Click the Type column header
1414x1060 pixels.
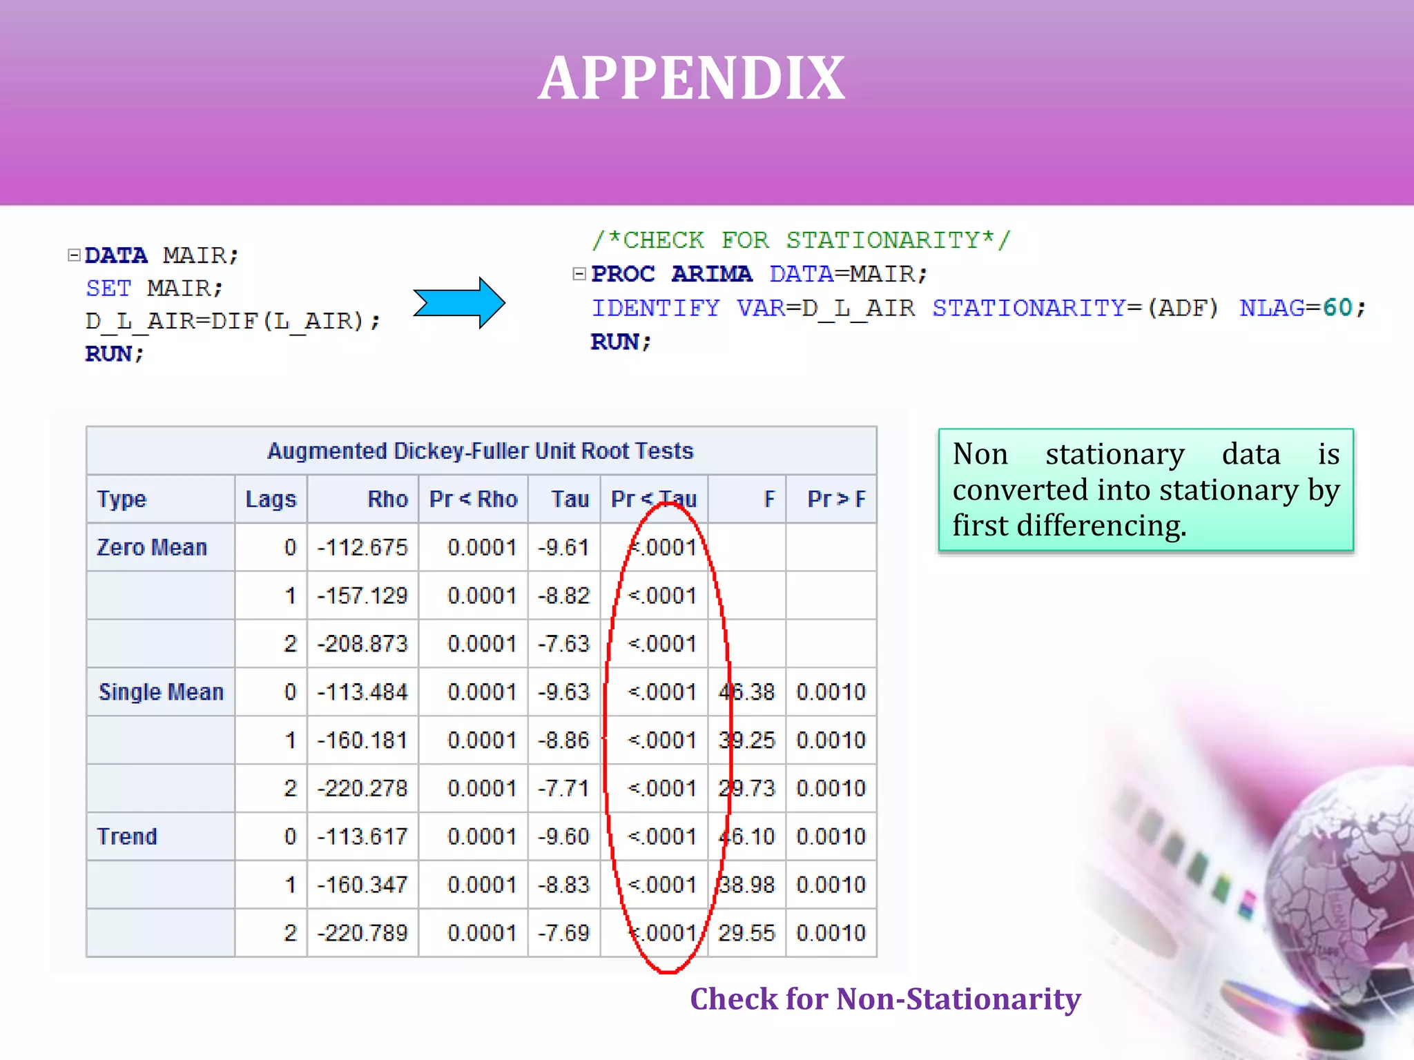click(x=122, y=499)
